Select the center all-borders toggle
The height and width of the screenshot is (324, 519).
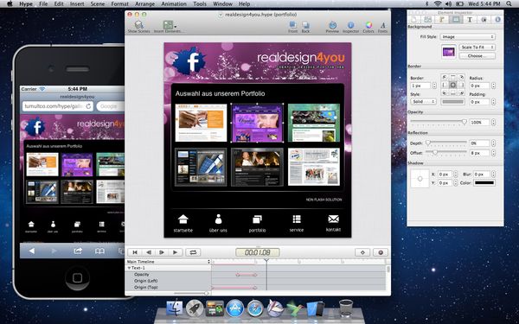click(x=452, y=85)
